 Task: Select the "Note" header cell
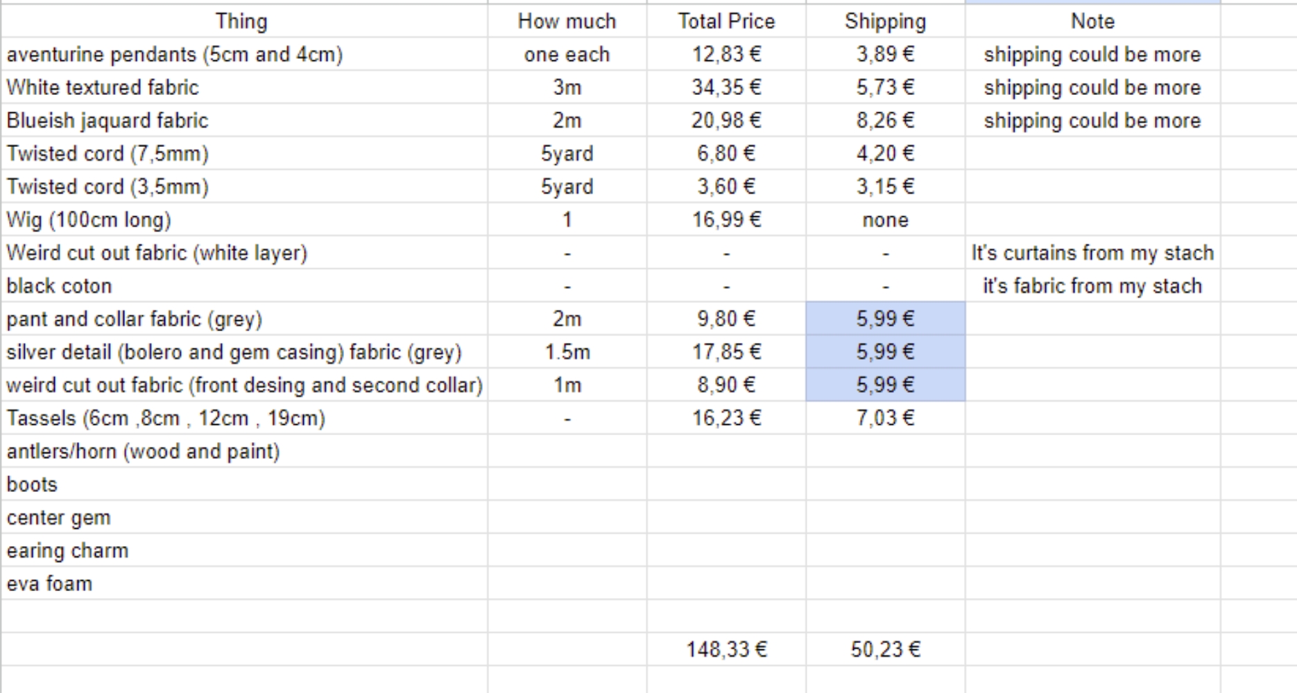1092,21
